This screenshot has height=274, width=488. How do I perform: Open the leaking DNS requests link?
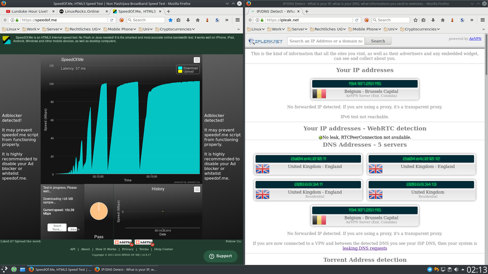(x=364, y=248)
